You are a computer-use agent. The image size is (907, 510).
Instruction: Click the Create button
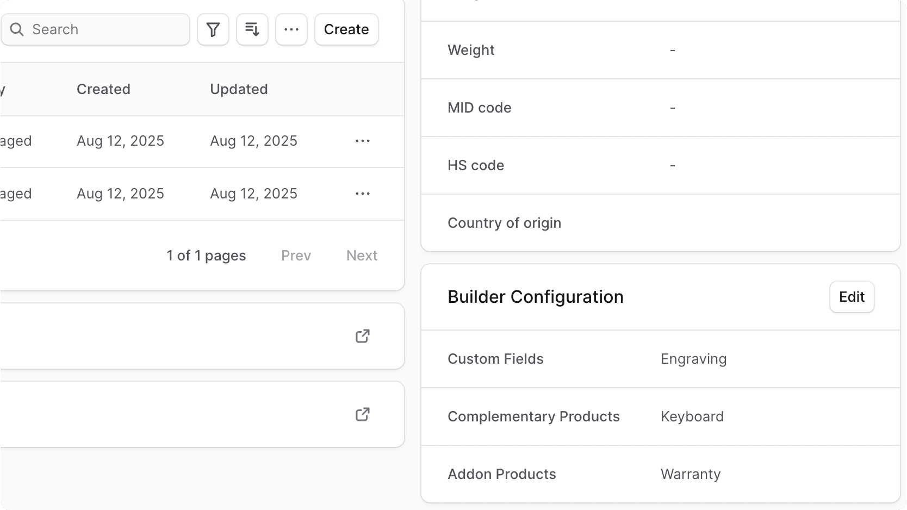tap(346, 29)
